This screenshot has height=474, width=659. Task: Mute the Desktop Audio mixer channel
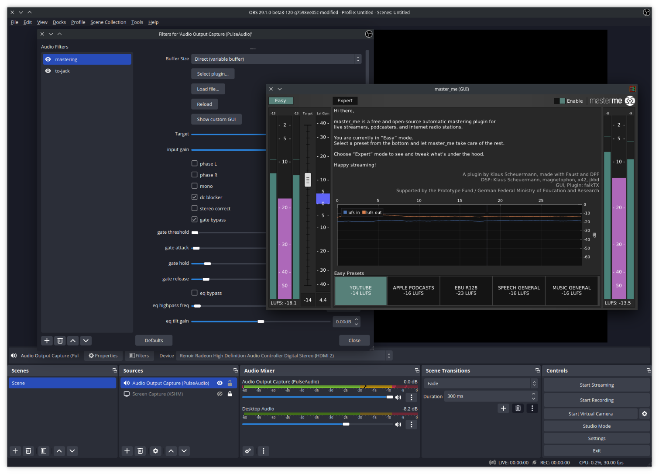click(x=398, y=424)
